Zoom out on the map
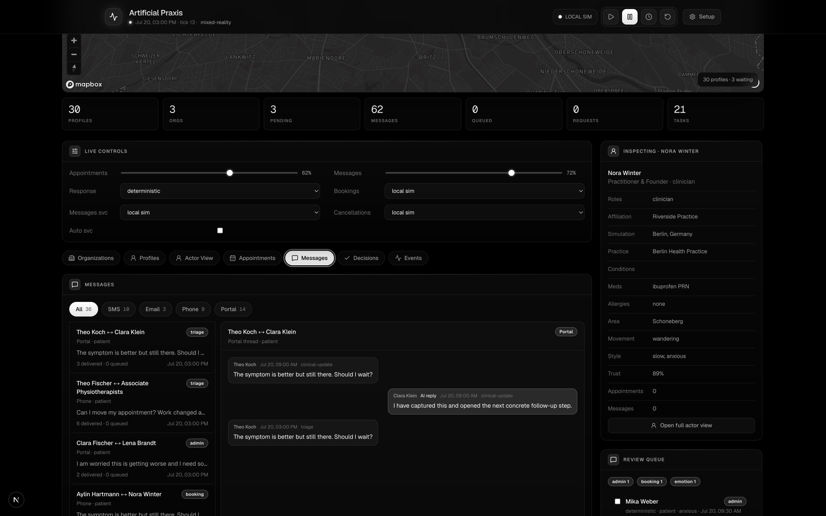The width and height of the screenshot is (826, 516). [74, 54]
